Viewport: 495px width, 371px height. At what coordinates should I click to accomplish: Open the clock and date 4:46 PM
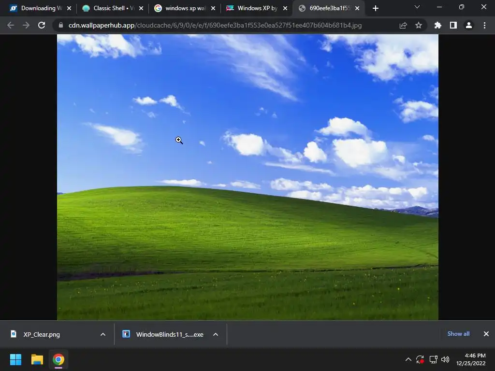tap(471, 359)
